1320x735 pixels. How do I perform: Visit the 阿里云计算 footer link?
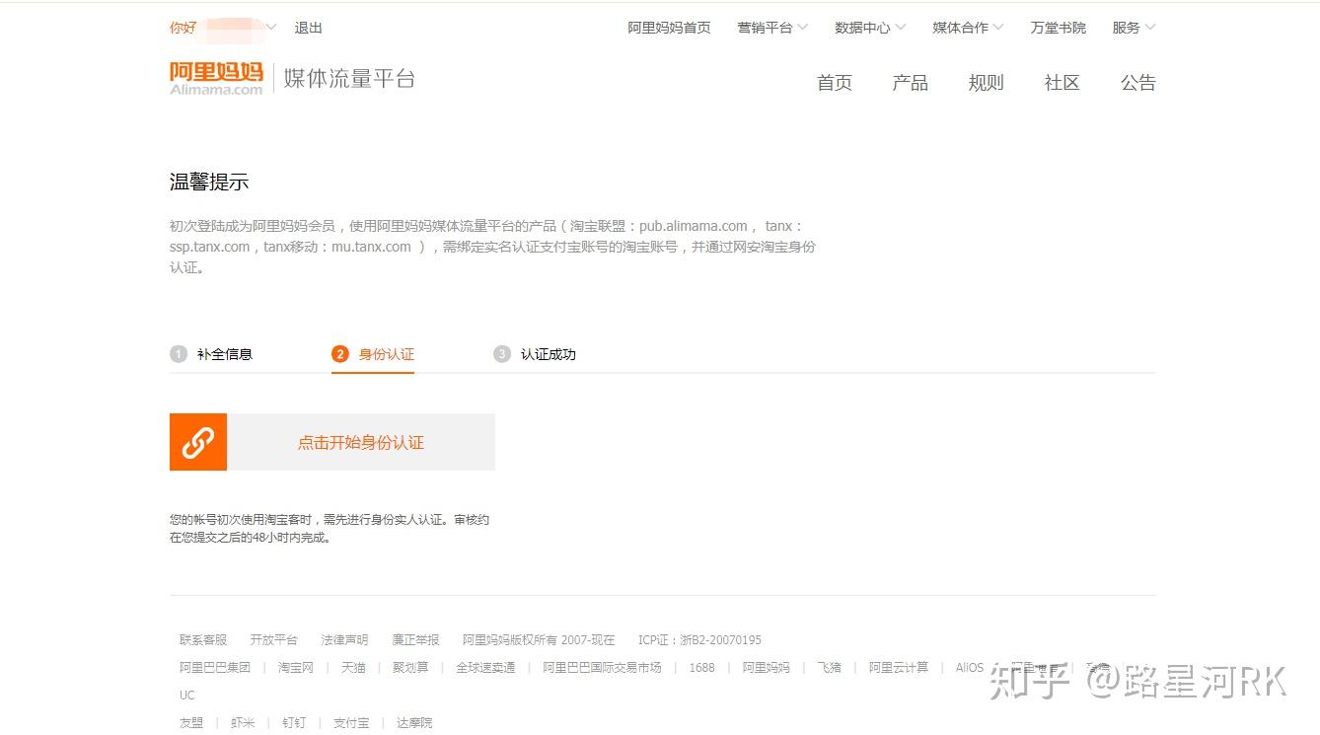pyautogui.click(x=899, y=668)
